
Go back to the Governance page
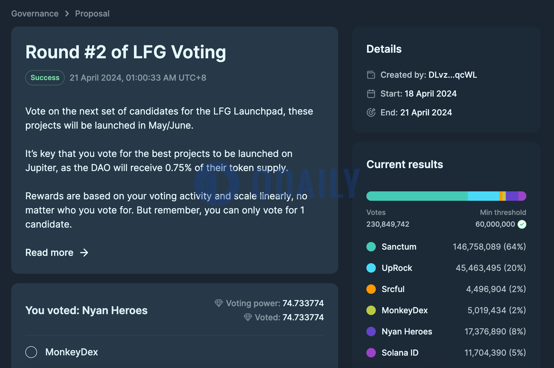(x=35, y=14)
